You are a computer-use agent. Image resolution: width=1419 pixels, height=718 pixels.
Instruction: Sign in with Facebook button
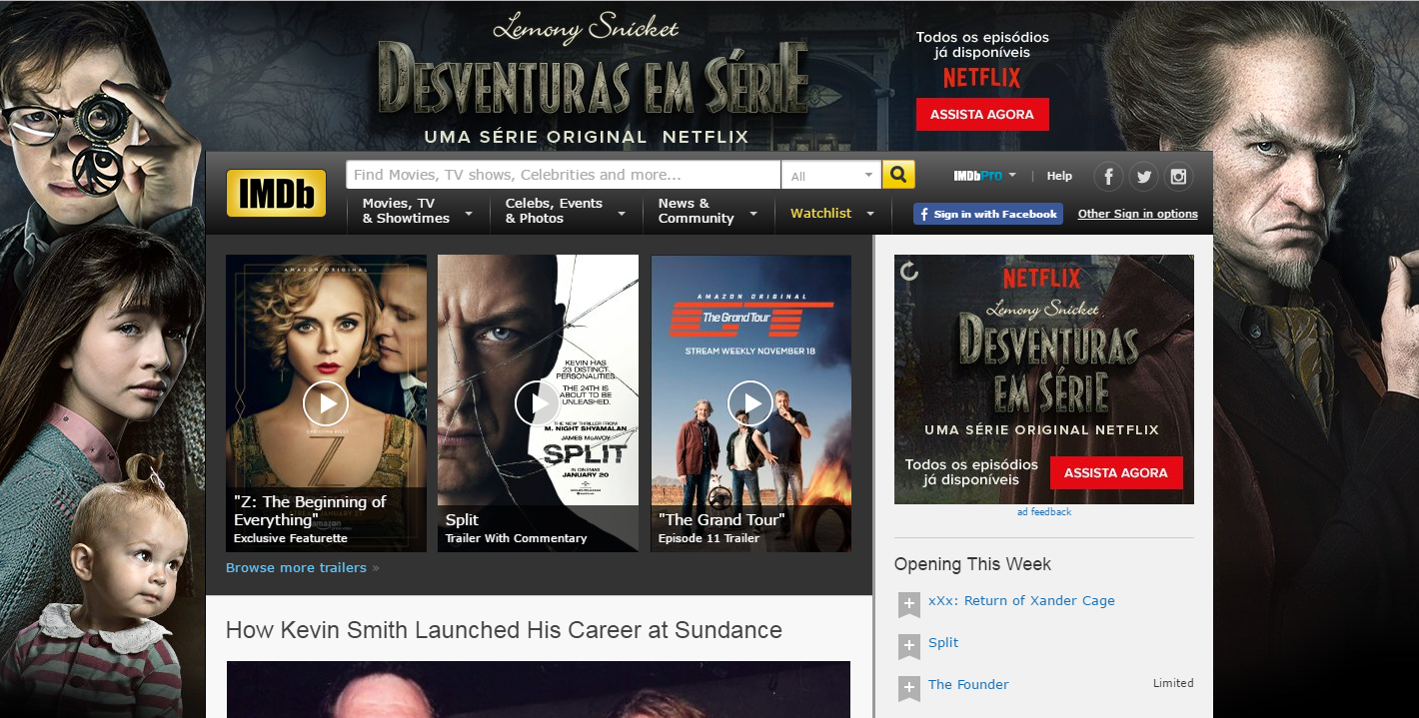point(987,214)
